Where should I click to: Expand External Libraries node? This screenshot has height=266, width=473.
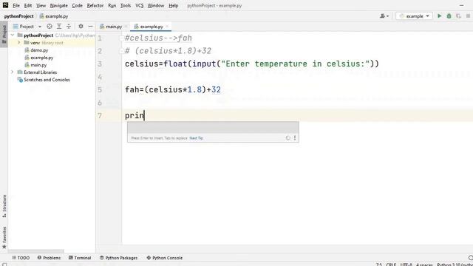tap(13, 72)
